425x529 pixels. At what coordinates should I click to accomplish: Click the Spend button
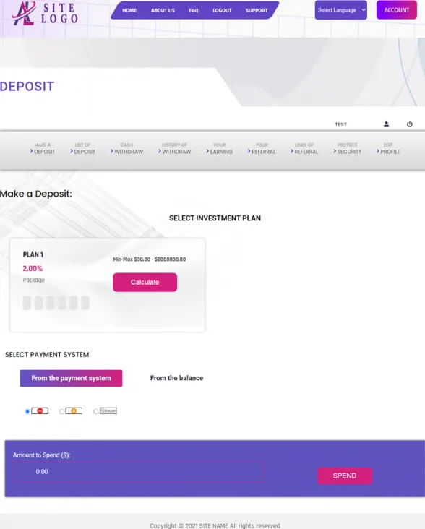(345, 476)
